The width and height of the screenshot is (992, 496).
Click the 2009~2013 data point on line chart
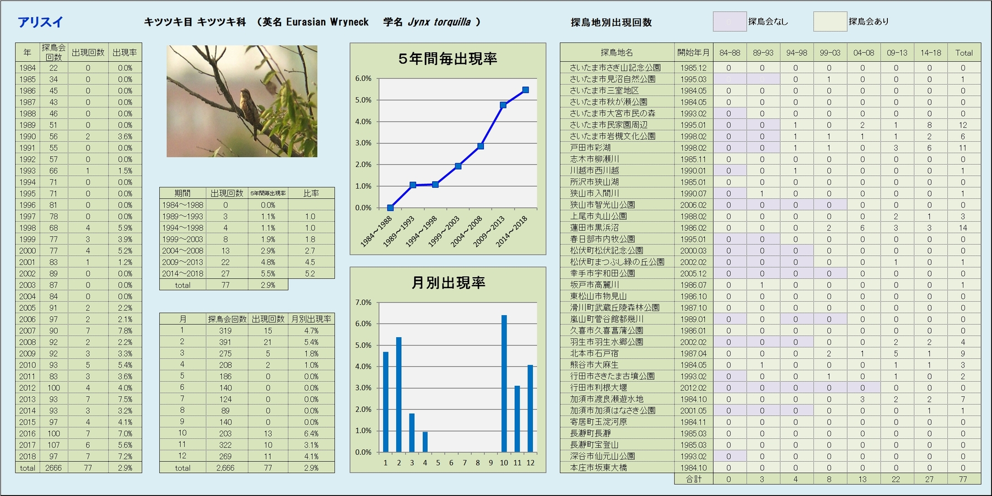coord(503,105)
